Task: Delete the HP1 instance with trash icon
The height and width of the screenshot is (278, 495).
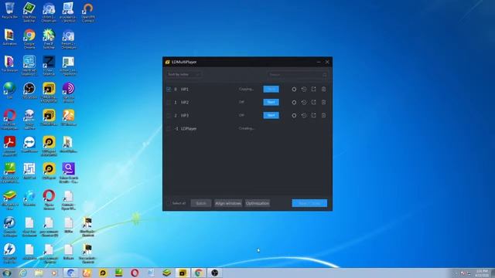Action: click(323, 90)
